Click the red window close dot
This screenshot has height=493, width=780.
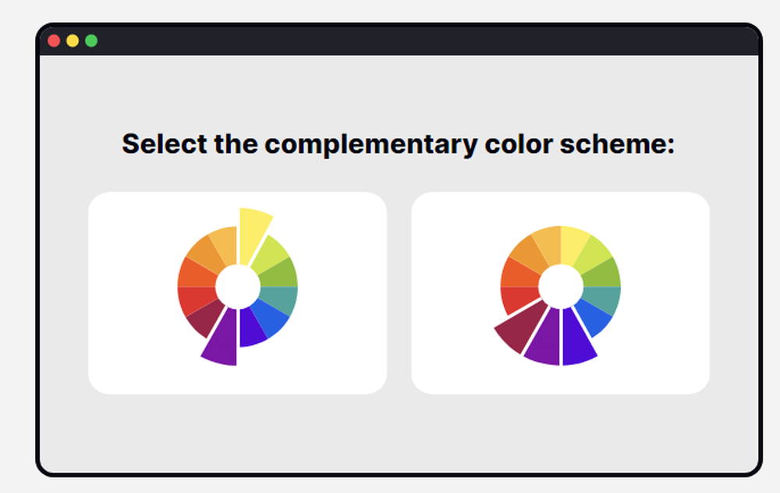pos(54,41)
